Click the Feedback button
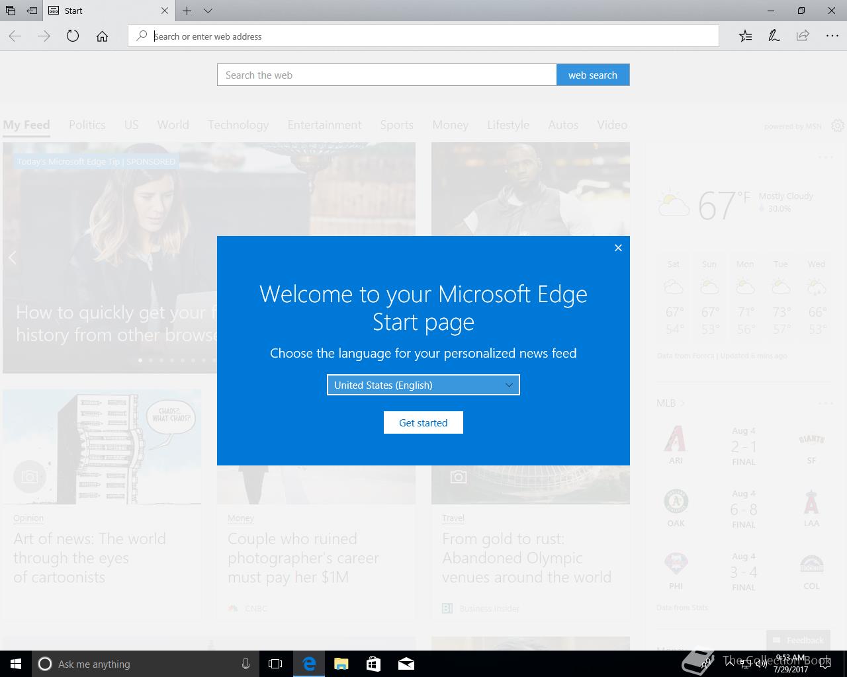 click(x=798, y=640)
